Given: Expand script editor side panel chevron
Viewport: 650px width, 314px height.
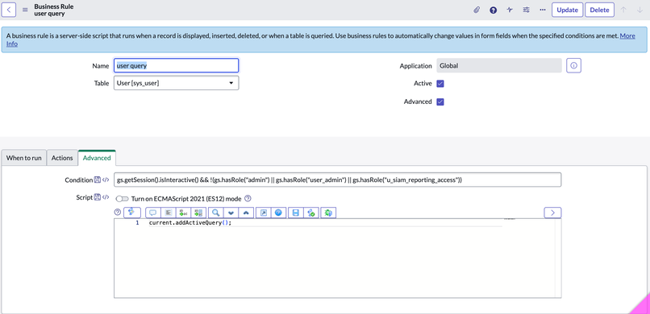Looking at the screenshot, I should click(552, 213).
